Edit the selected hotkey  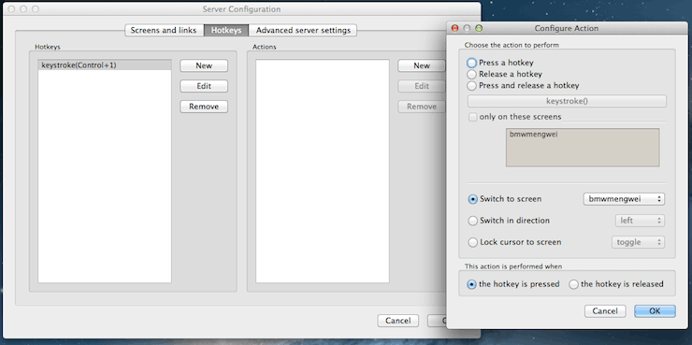click(204, 86)
